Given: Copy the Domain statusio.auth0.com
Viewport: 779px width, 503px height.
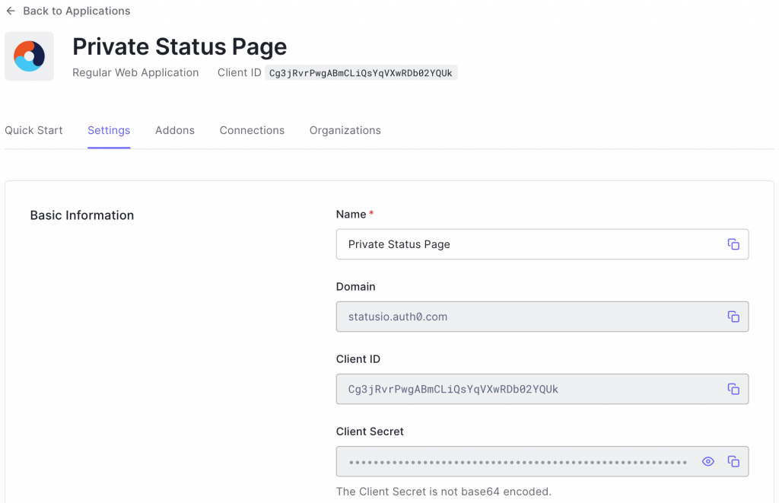Looking at the screenshot, I should pos(733,317).
